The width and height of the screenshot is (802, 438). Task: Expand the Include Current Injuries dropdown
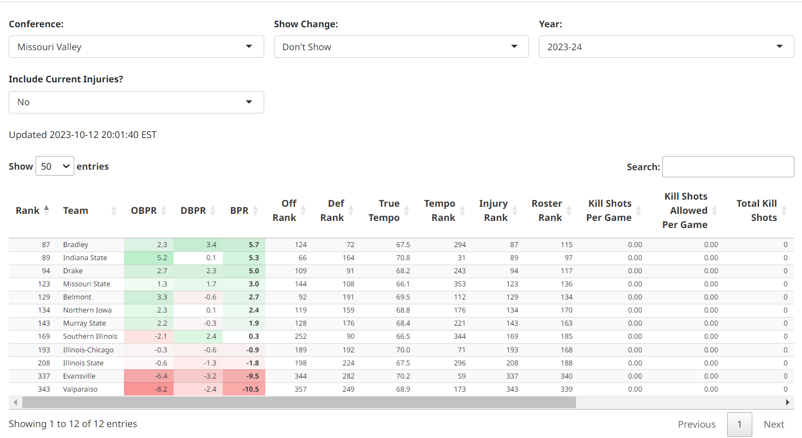coord(136,102)
